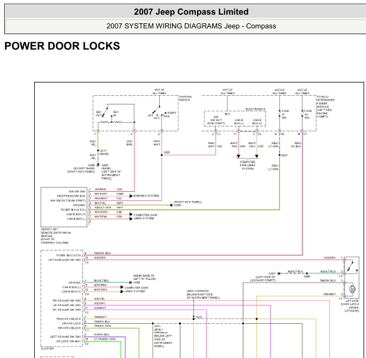Click the 'WARNING SYSTEM' arrow label

pos(146,195)
